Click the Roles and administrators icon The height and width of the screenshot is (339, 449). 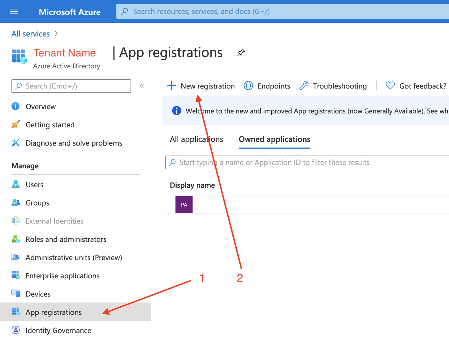point(15,239)
